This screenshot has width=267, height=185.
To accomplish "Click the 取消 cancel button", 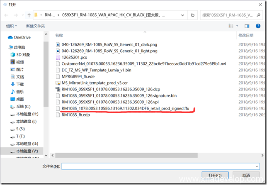I will 246,175.
